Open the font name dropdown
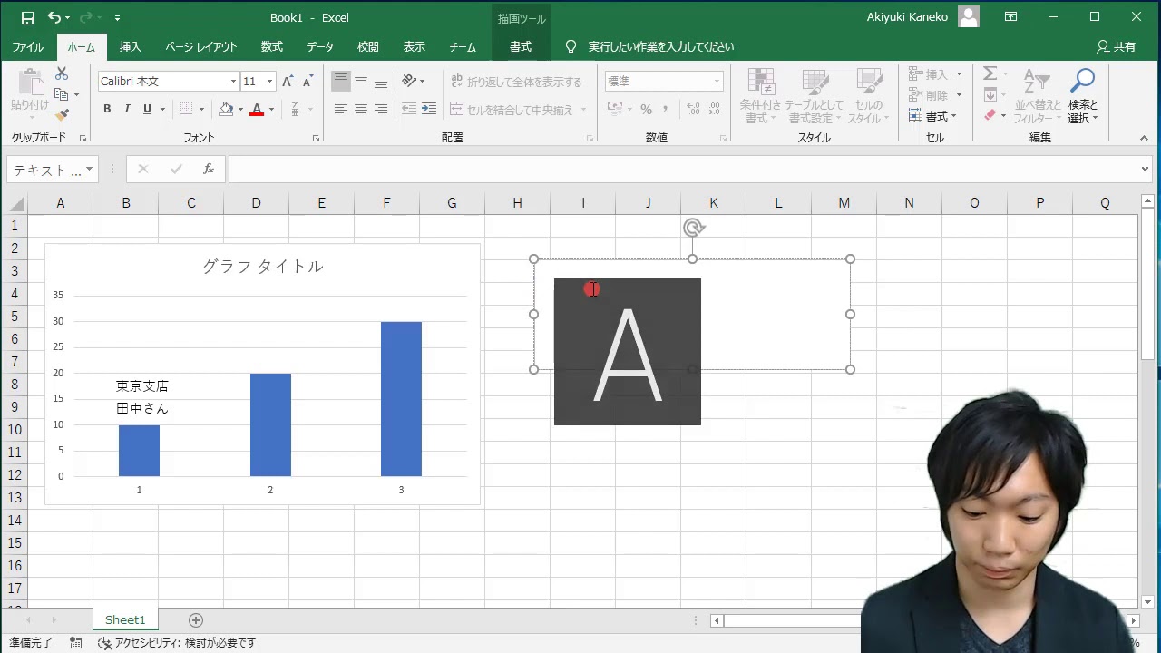Viewport: 1161px width, 653px height. pyautogui.click(x=233, y=82)
